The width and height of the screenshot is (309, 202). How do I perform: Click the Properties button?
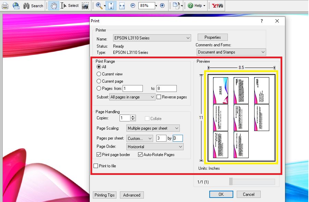click(x=213, y=37)
